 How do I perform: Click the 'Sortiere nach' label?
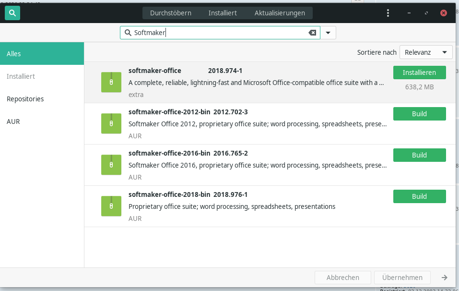pos(377,52)
